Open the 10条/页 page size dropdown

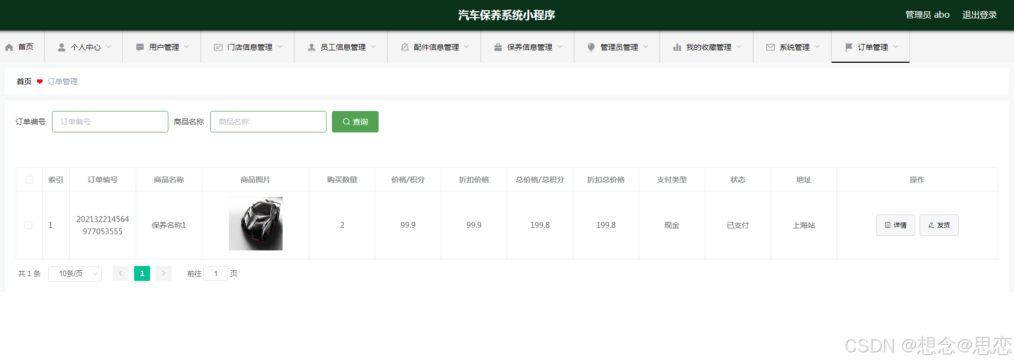click(75, 273)
